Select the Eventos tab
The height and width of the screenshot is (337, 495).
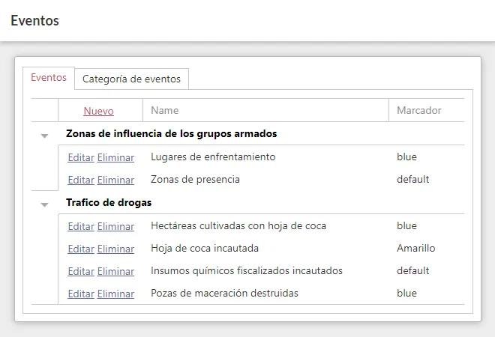click(x=49, y=78)
